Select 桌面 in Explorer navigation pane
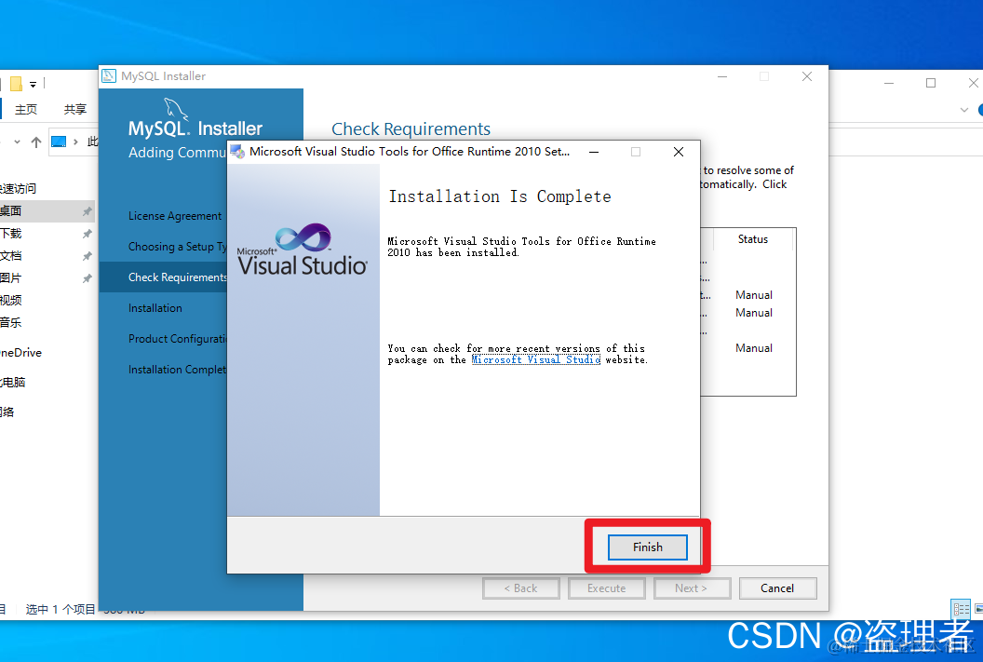Image resolution: width=983 pixels, height=662 pixels. coord(10,210)
